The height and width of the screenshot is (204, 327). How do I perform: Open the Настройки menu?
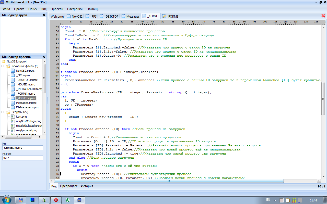click(75, 9)
